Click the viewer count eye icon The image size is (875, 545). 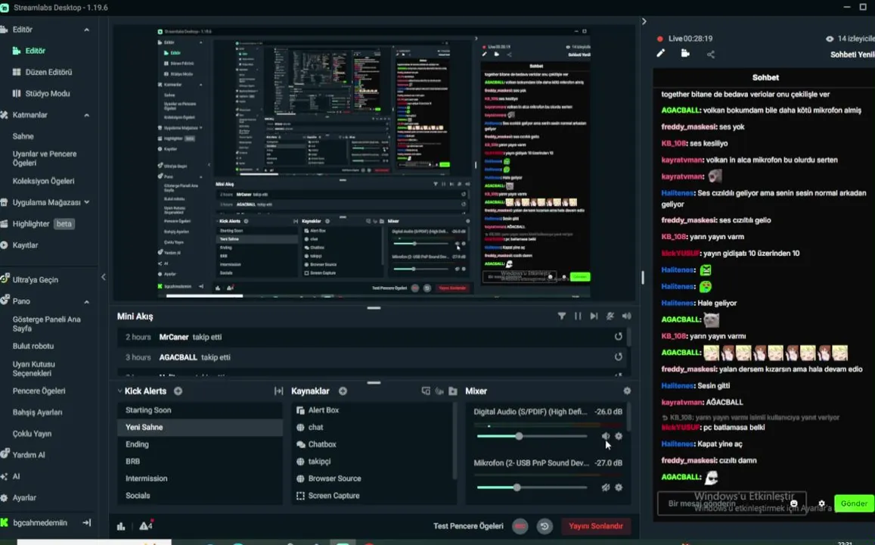tap(829, 39)
